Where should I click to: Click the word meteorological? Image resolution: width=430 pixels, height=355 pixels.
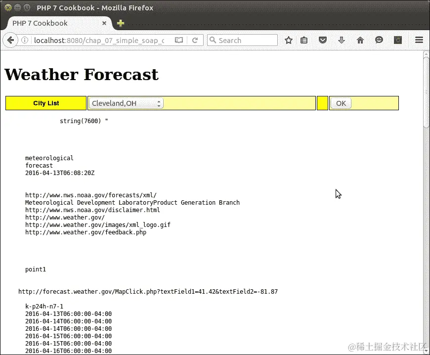49,158
